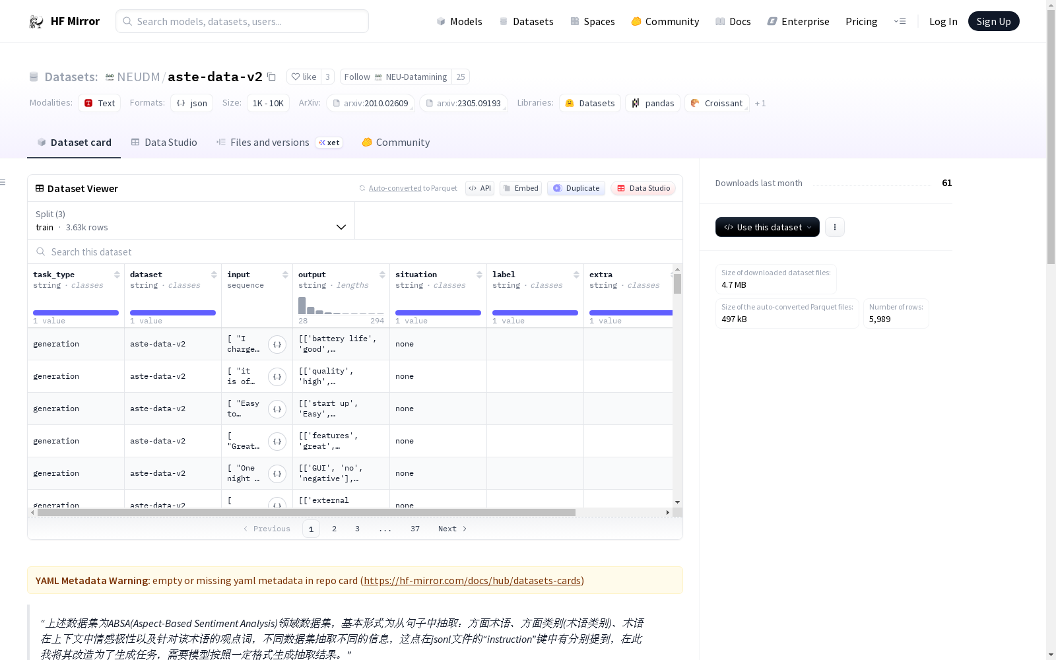Viewport: 1056px width, 660px height.
Task: Switch to the Dataset card tab
Action: (74, 143)
